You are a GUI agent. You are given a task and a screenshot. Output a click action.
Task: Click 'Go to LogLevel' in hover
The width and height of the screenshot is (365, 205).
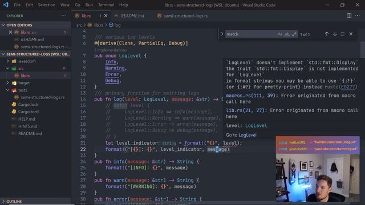(241, 135)
